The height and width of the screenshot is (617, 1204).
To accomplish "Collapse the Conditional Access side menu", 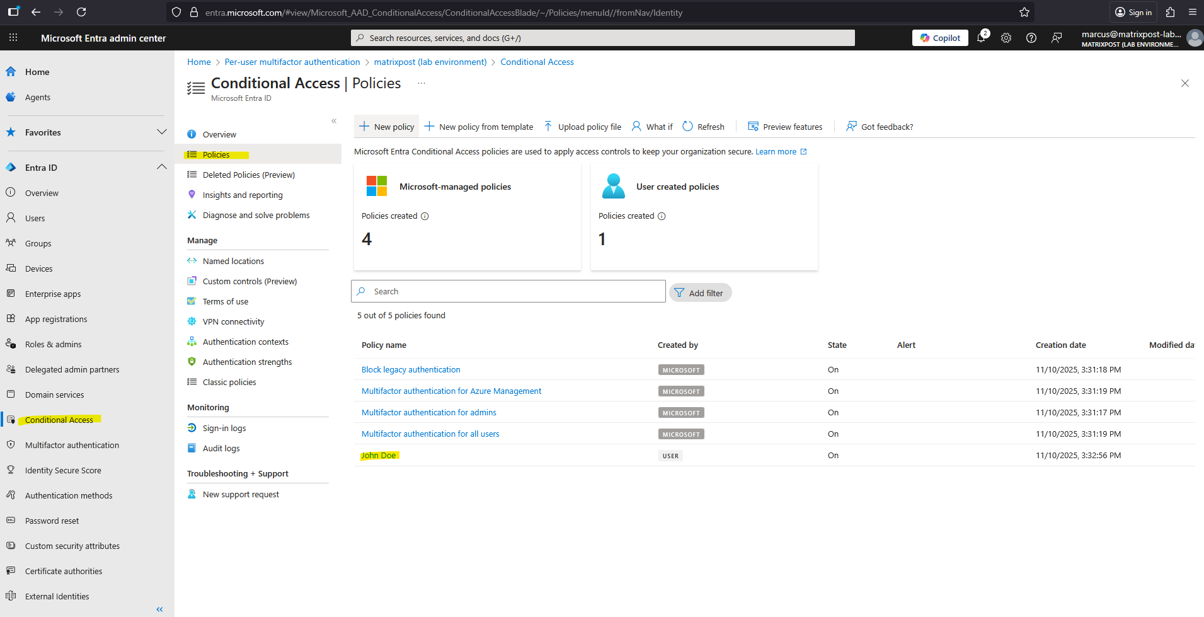I will pos(334,121).
